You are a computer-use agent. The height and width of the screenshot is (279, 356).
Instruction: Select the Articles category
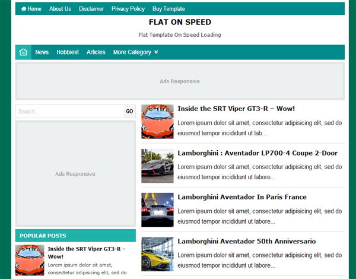(x=96, y=52)
